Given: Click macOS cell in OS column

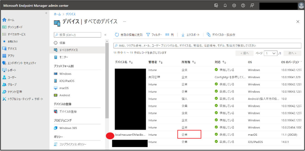Looking at the screenshot, I should 253,135.
